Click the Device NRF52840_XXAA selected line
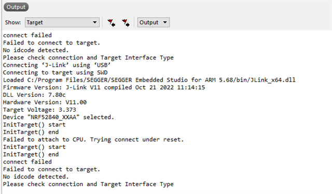 pyautogui.click(x=59, y=117)
